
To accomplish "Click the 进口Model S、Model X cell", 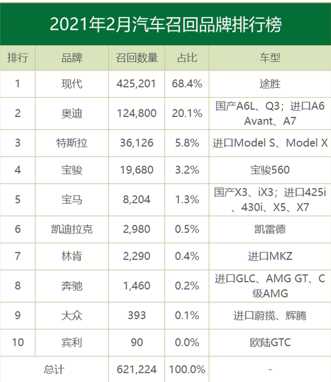I will coord(270,143).
